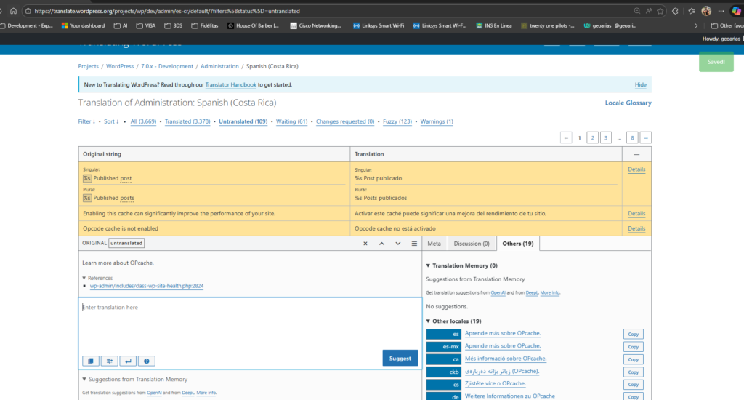
Task: Expand the Filter options
Action: point(87,121)
